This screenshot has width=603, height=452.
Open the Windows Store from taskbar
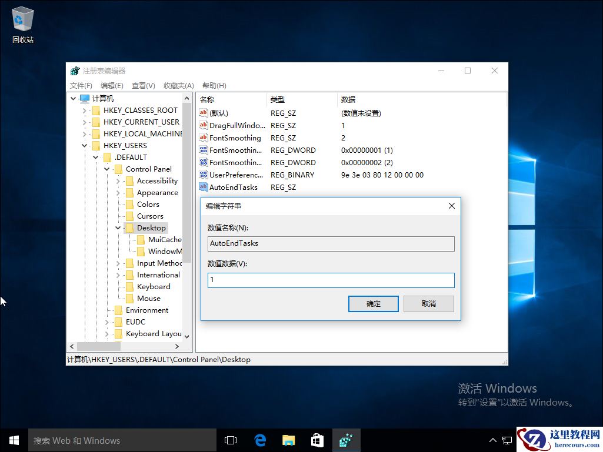317,440
